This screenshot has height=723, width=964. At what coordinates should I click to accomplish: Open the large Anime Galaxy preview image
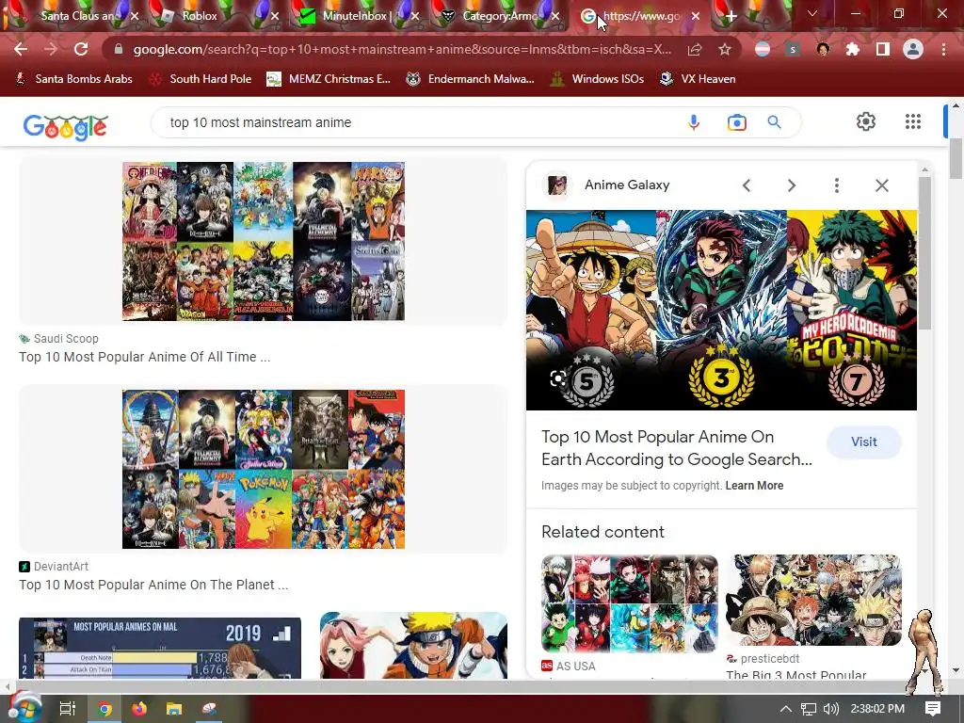pos(721,310)
